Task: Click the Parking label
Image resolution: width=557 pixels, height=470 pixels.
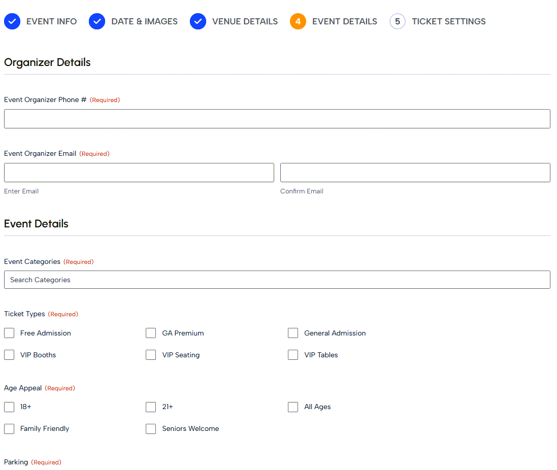Action: (x=16, y=462)
